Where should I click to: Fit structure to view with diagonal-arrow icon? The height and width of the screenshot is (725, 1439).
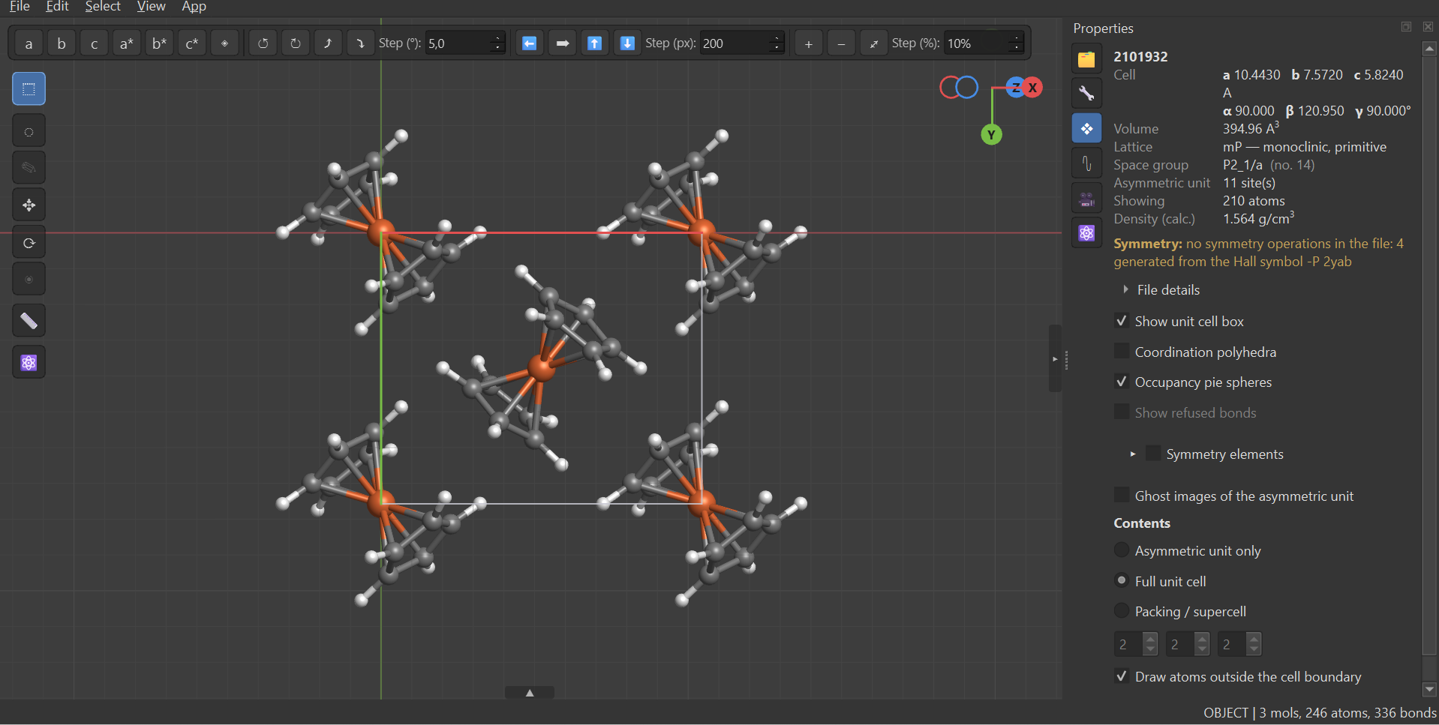pos(874,43)
